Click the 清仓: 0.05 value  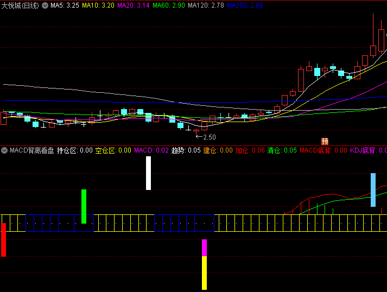tap(282, 150)
